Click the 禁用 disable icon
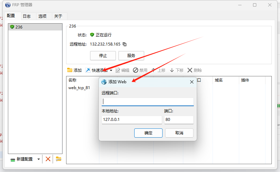280x172 pixels. point(136,70)
